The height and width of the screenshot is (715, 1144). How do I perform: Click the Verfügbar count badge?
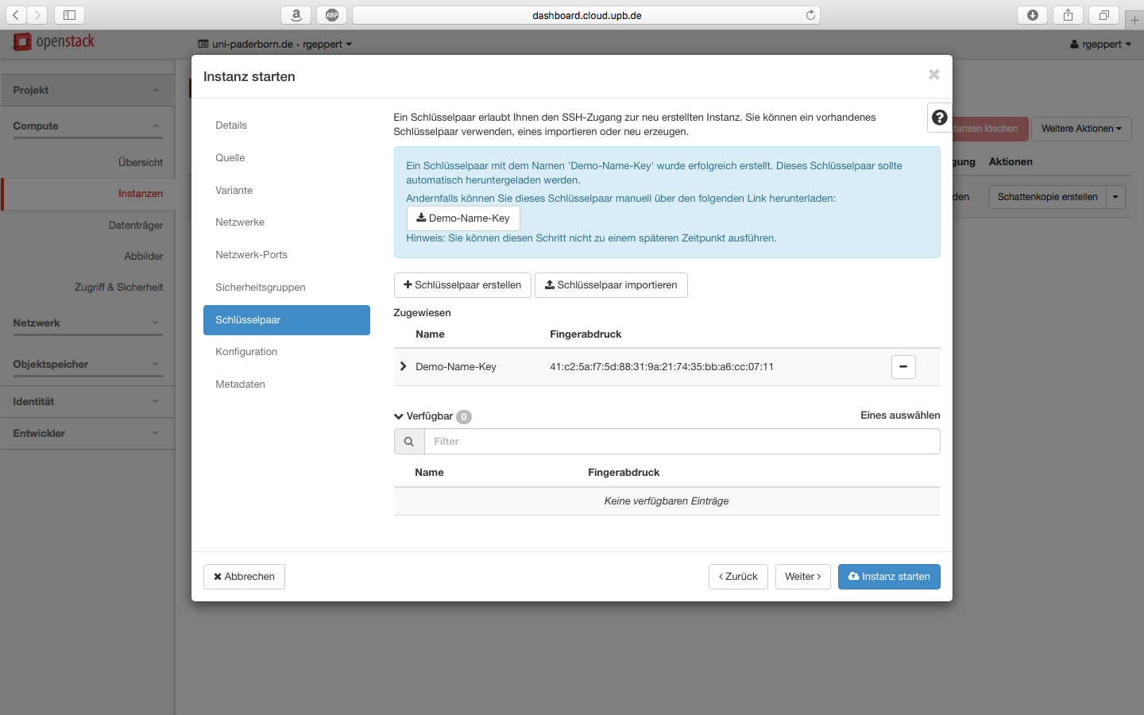(464, 417)
